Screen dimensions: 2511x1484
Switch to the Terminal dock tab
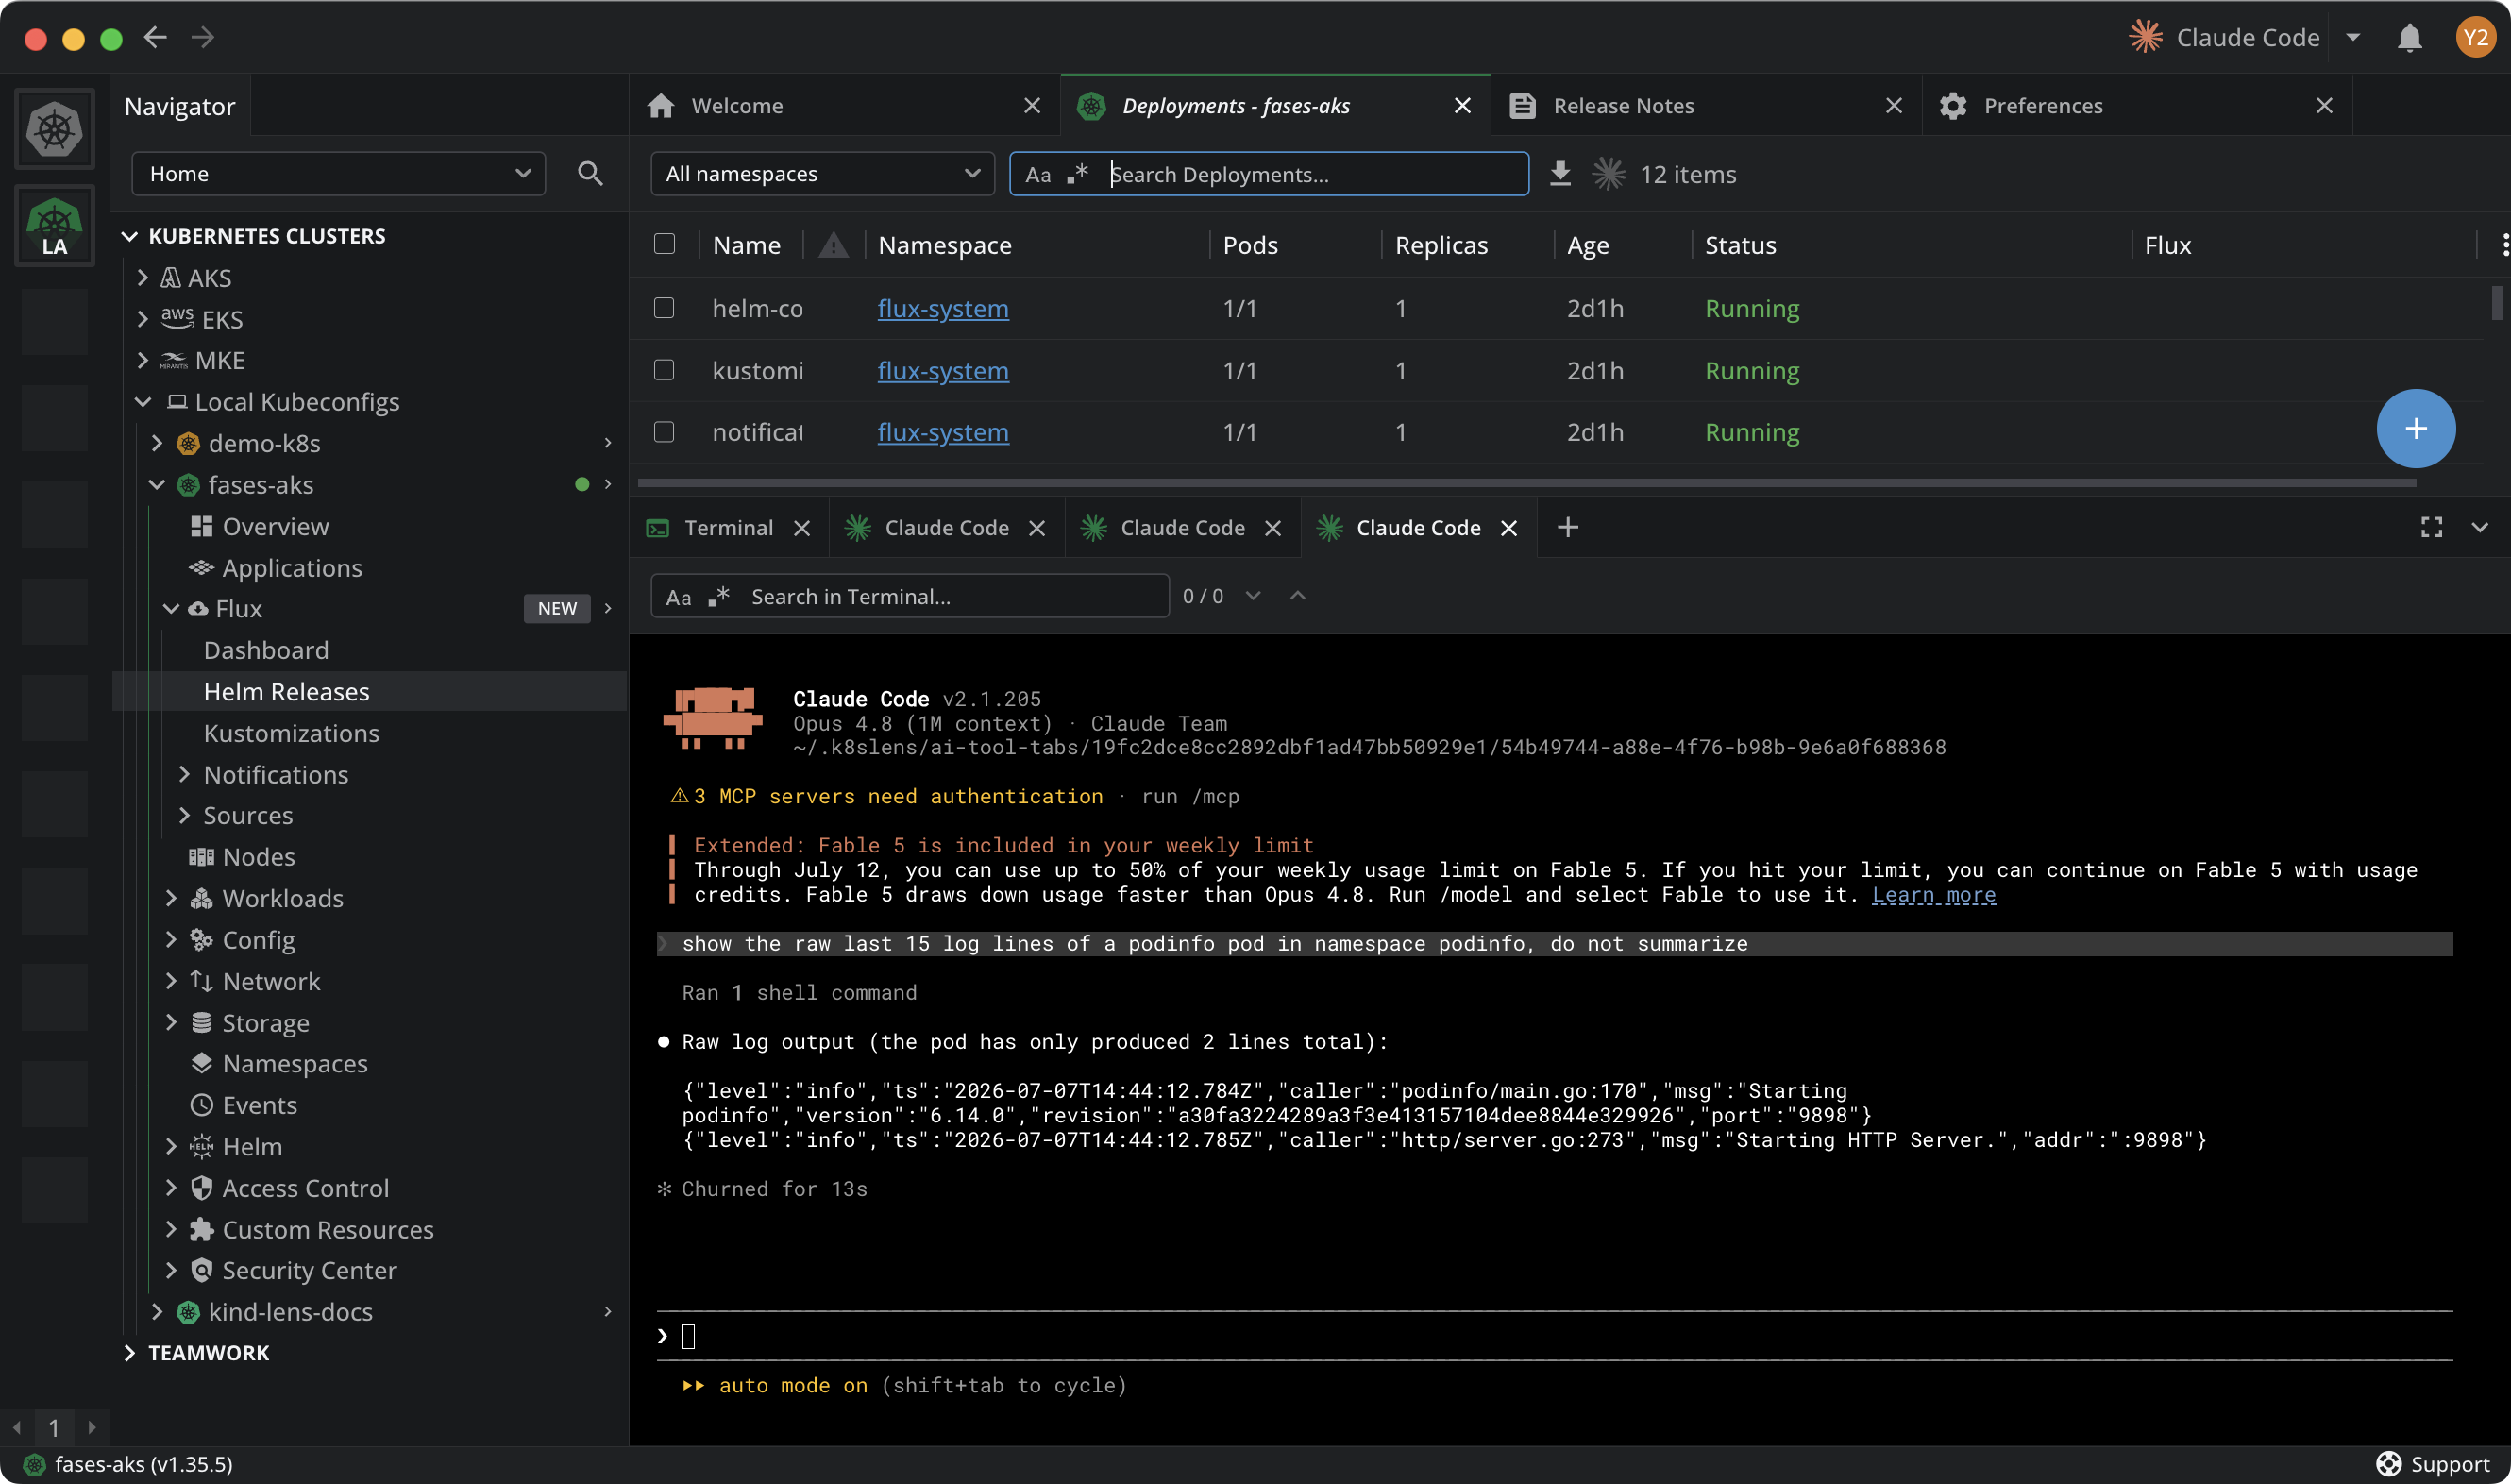click(x=728, y=528)
